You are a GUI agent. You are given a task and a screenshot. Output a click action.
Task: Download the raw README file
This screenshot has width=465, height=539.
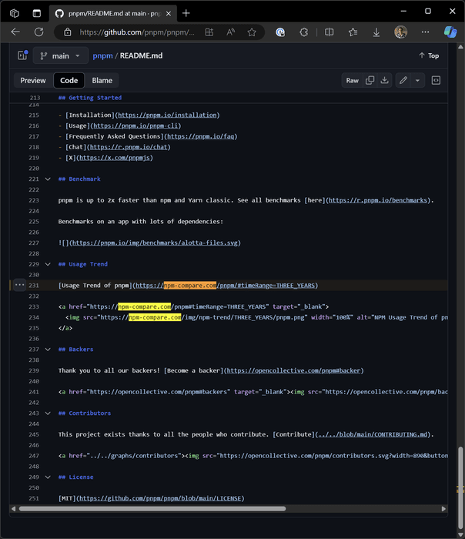(384, 80)
